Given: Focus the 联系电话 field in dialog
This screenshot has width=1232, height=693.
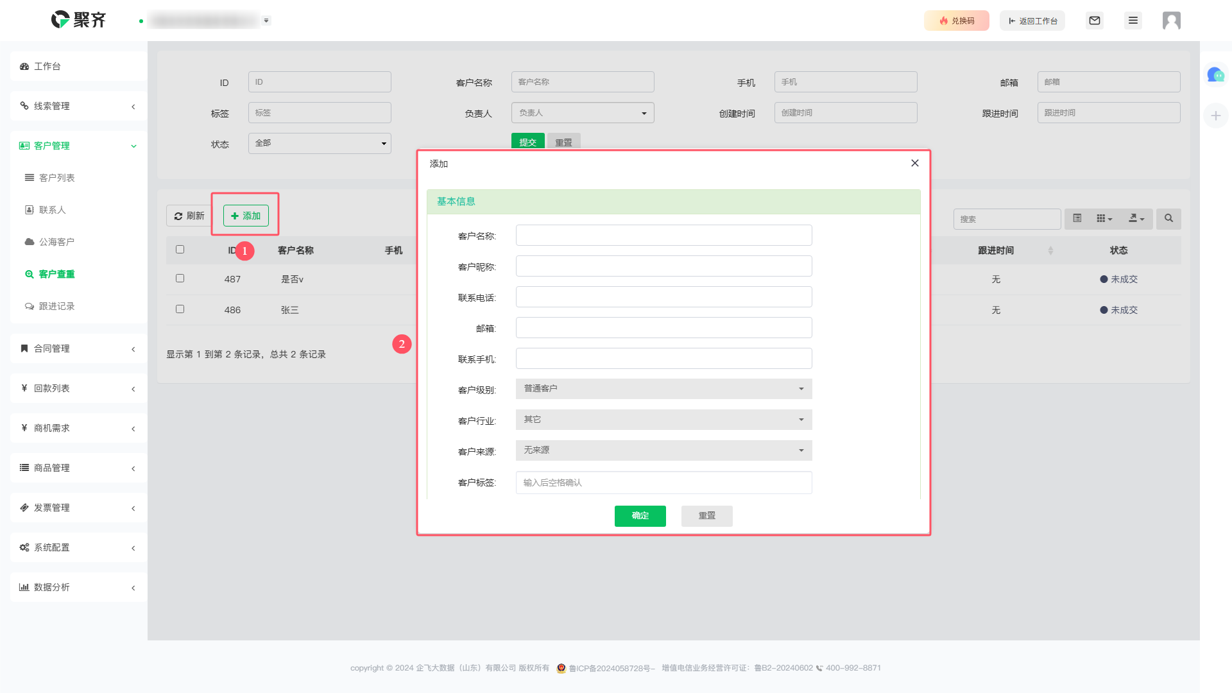Looking at the screenshot, I should point(663,297).
